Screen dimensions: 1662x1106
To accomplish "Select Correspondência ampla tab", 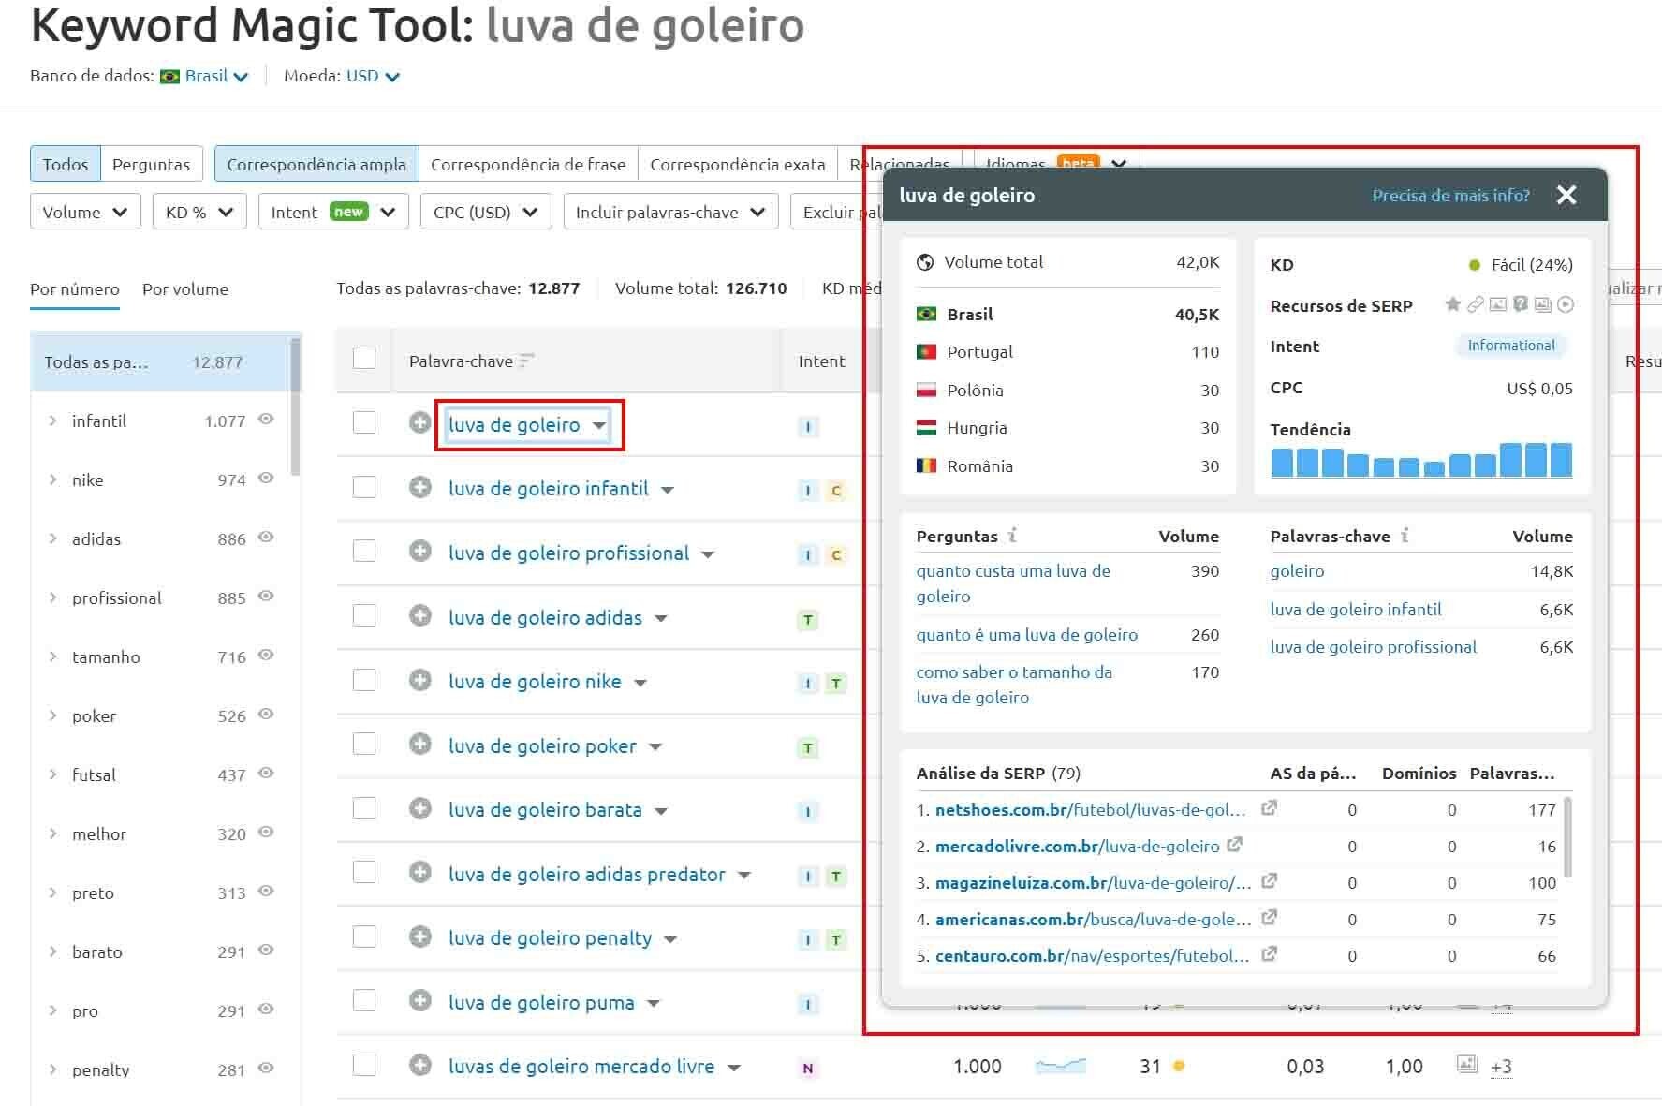I will pyautogui.click(x=316, y=164).
